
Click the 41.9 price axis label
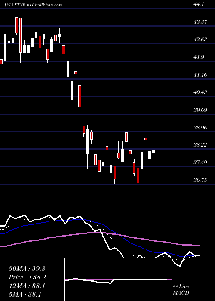(198, 57)
